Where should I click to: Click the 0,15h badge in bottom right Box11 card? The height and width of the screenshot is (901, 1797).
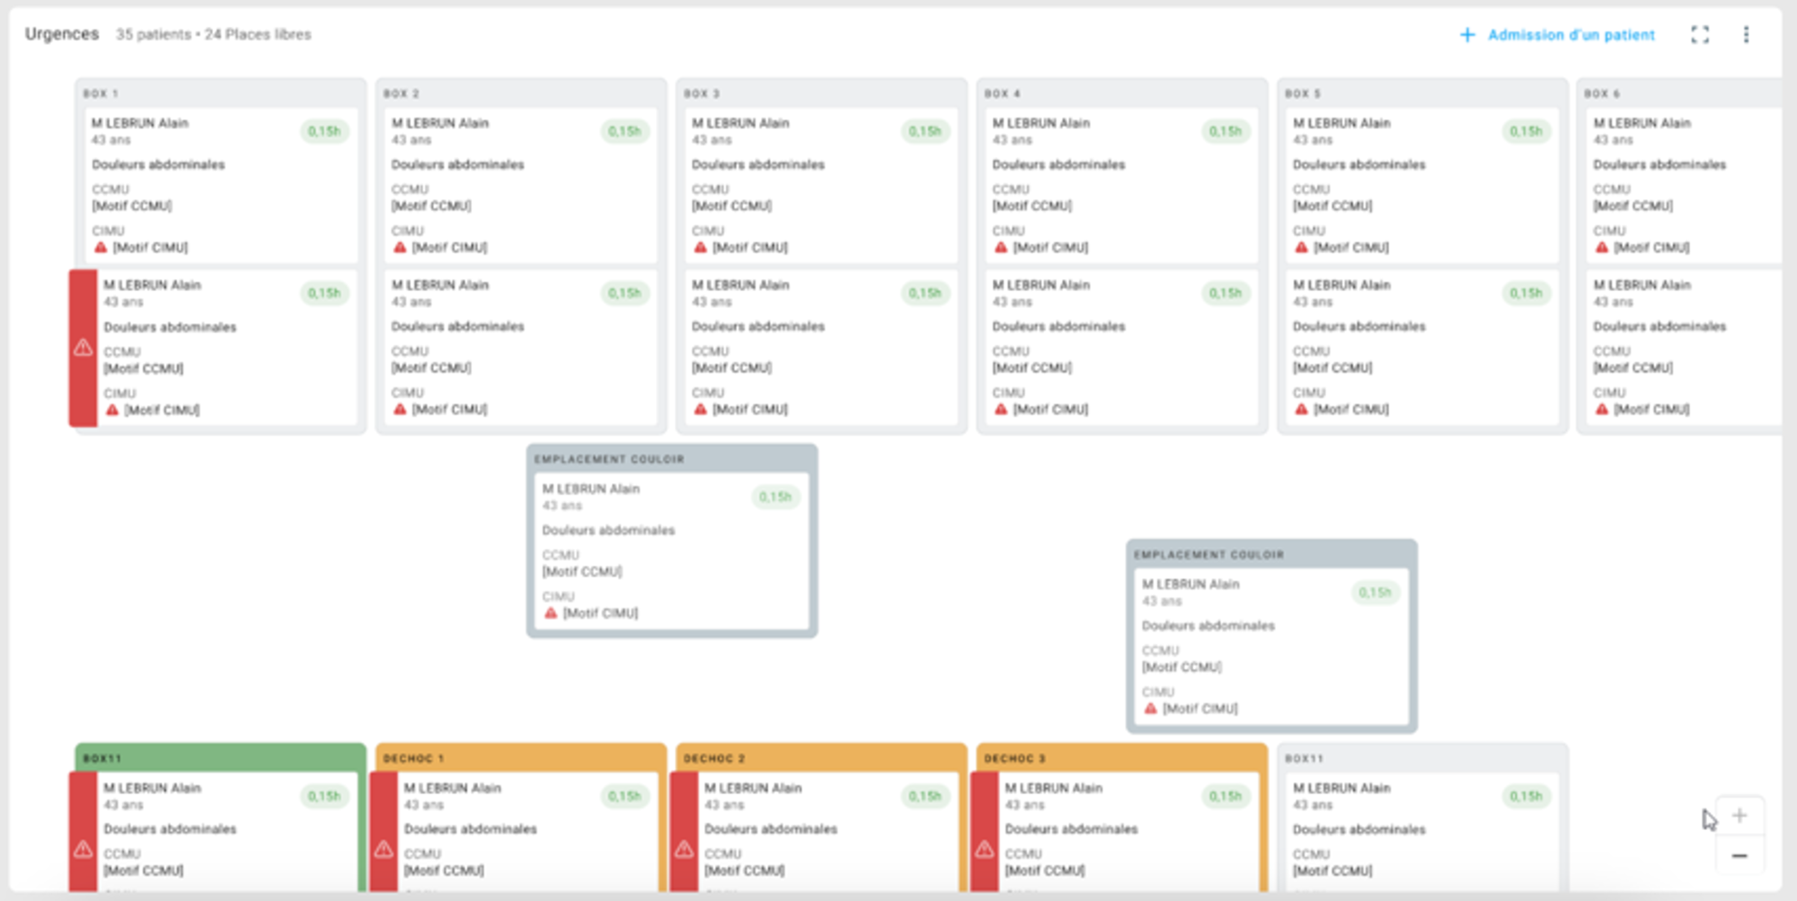[1526, 796]
